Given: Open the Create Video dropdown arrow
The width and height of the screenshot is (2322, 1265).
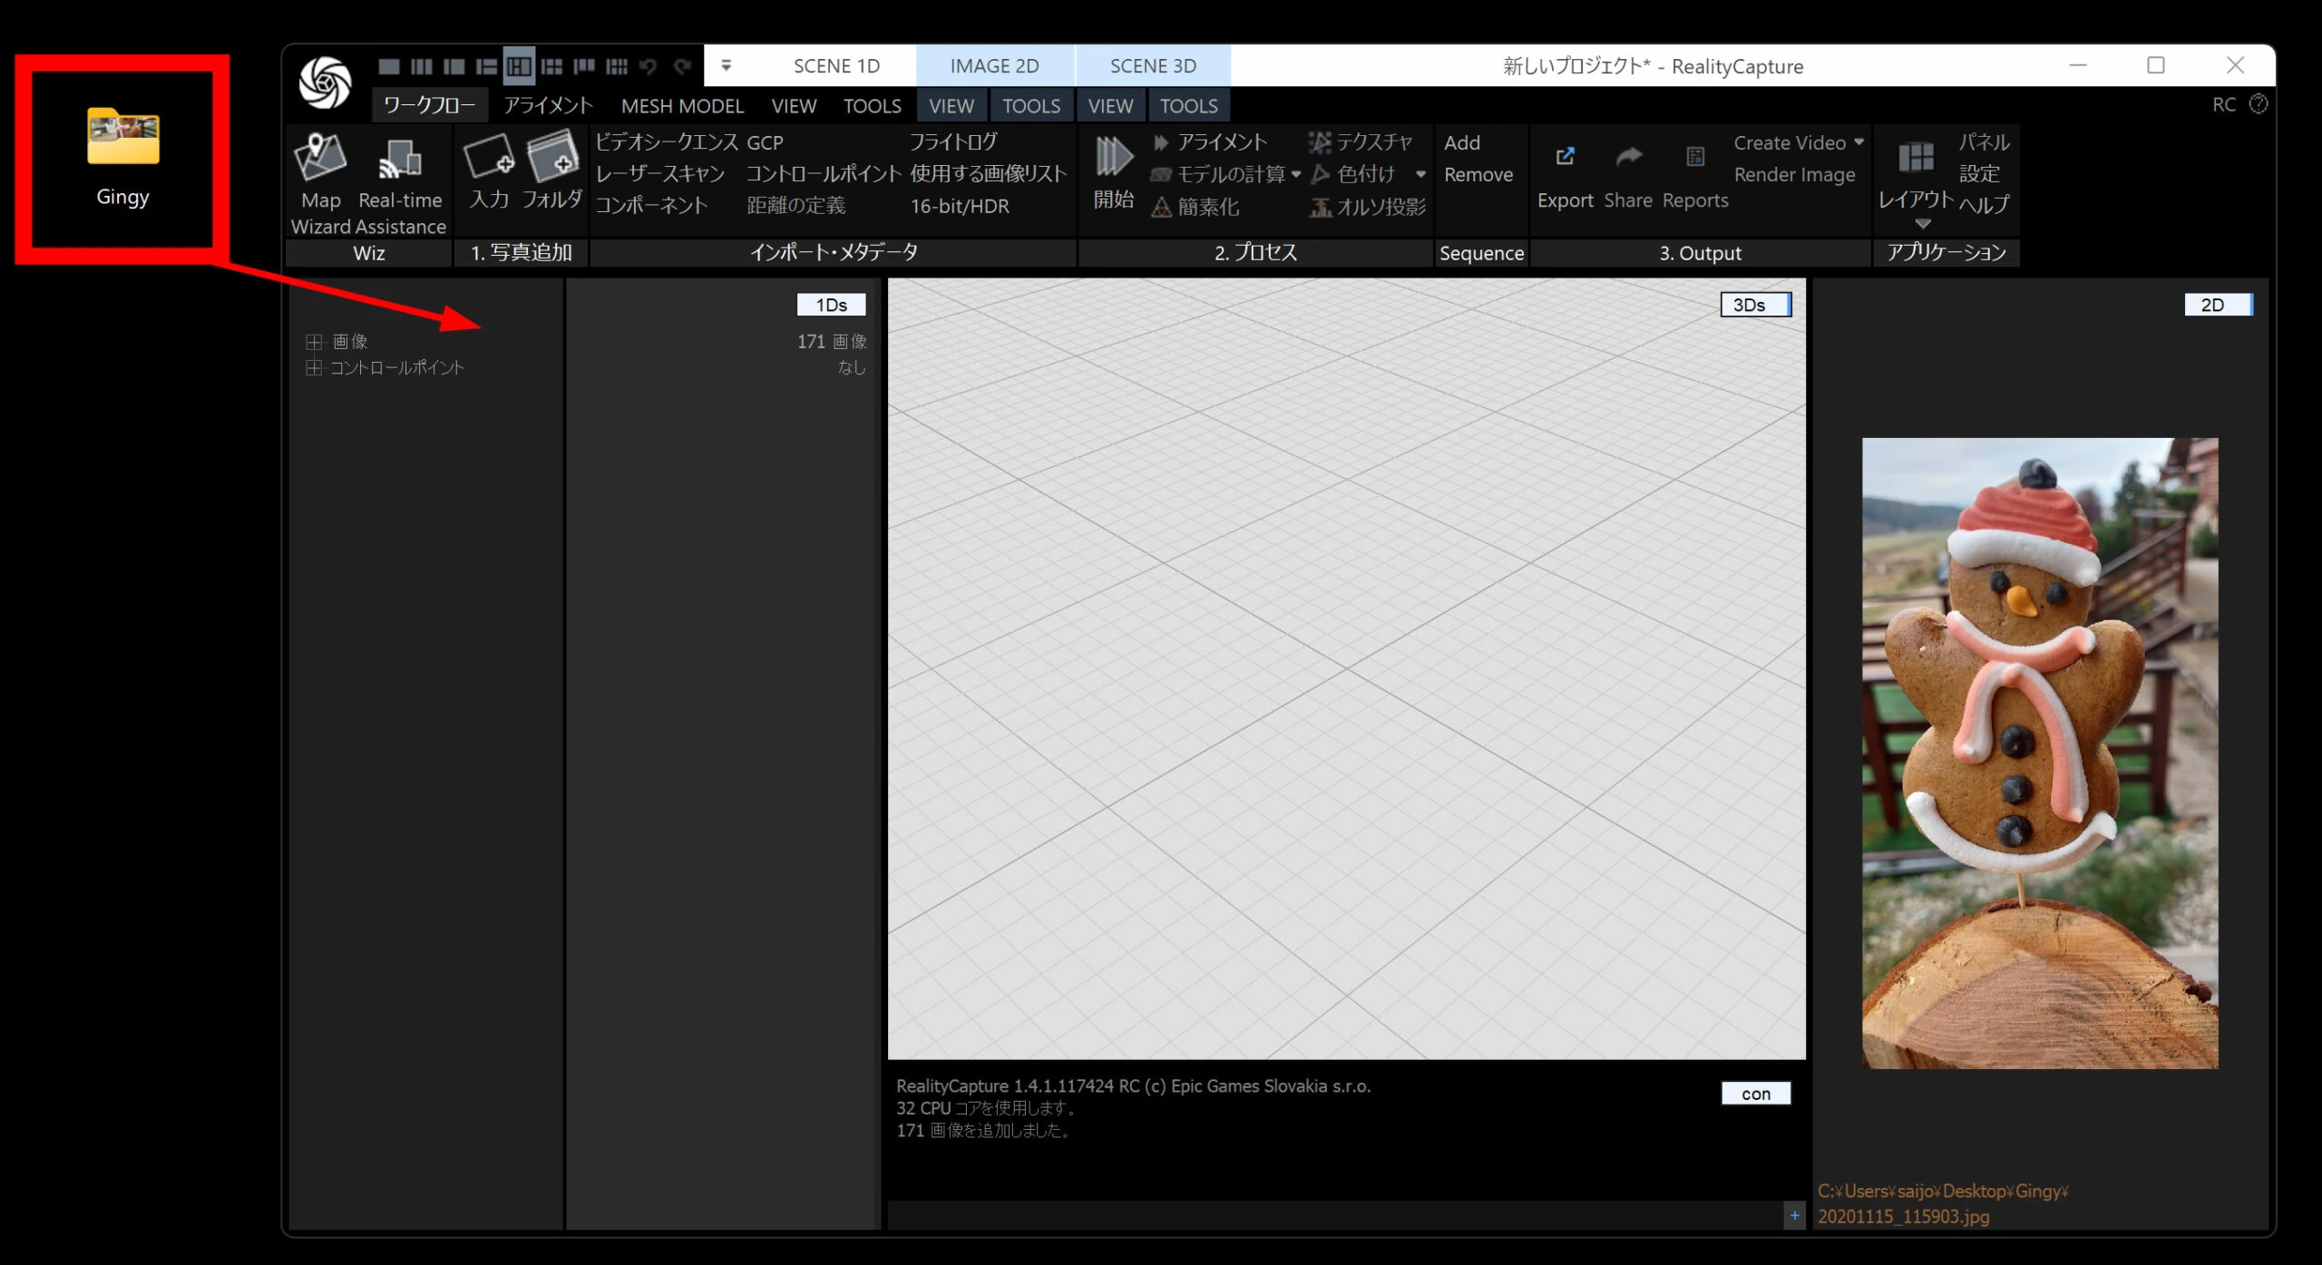Looking at the screenshot, I should tap(1859, 142).
